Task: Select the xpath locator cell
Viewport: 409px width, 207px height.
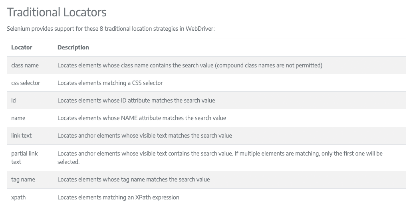Action: pos(18,197)
